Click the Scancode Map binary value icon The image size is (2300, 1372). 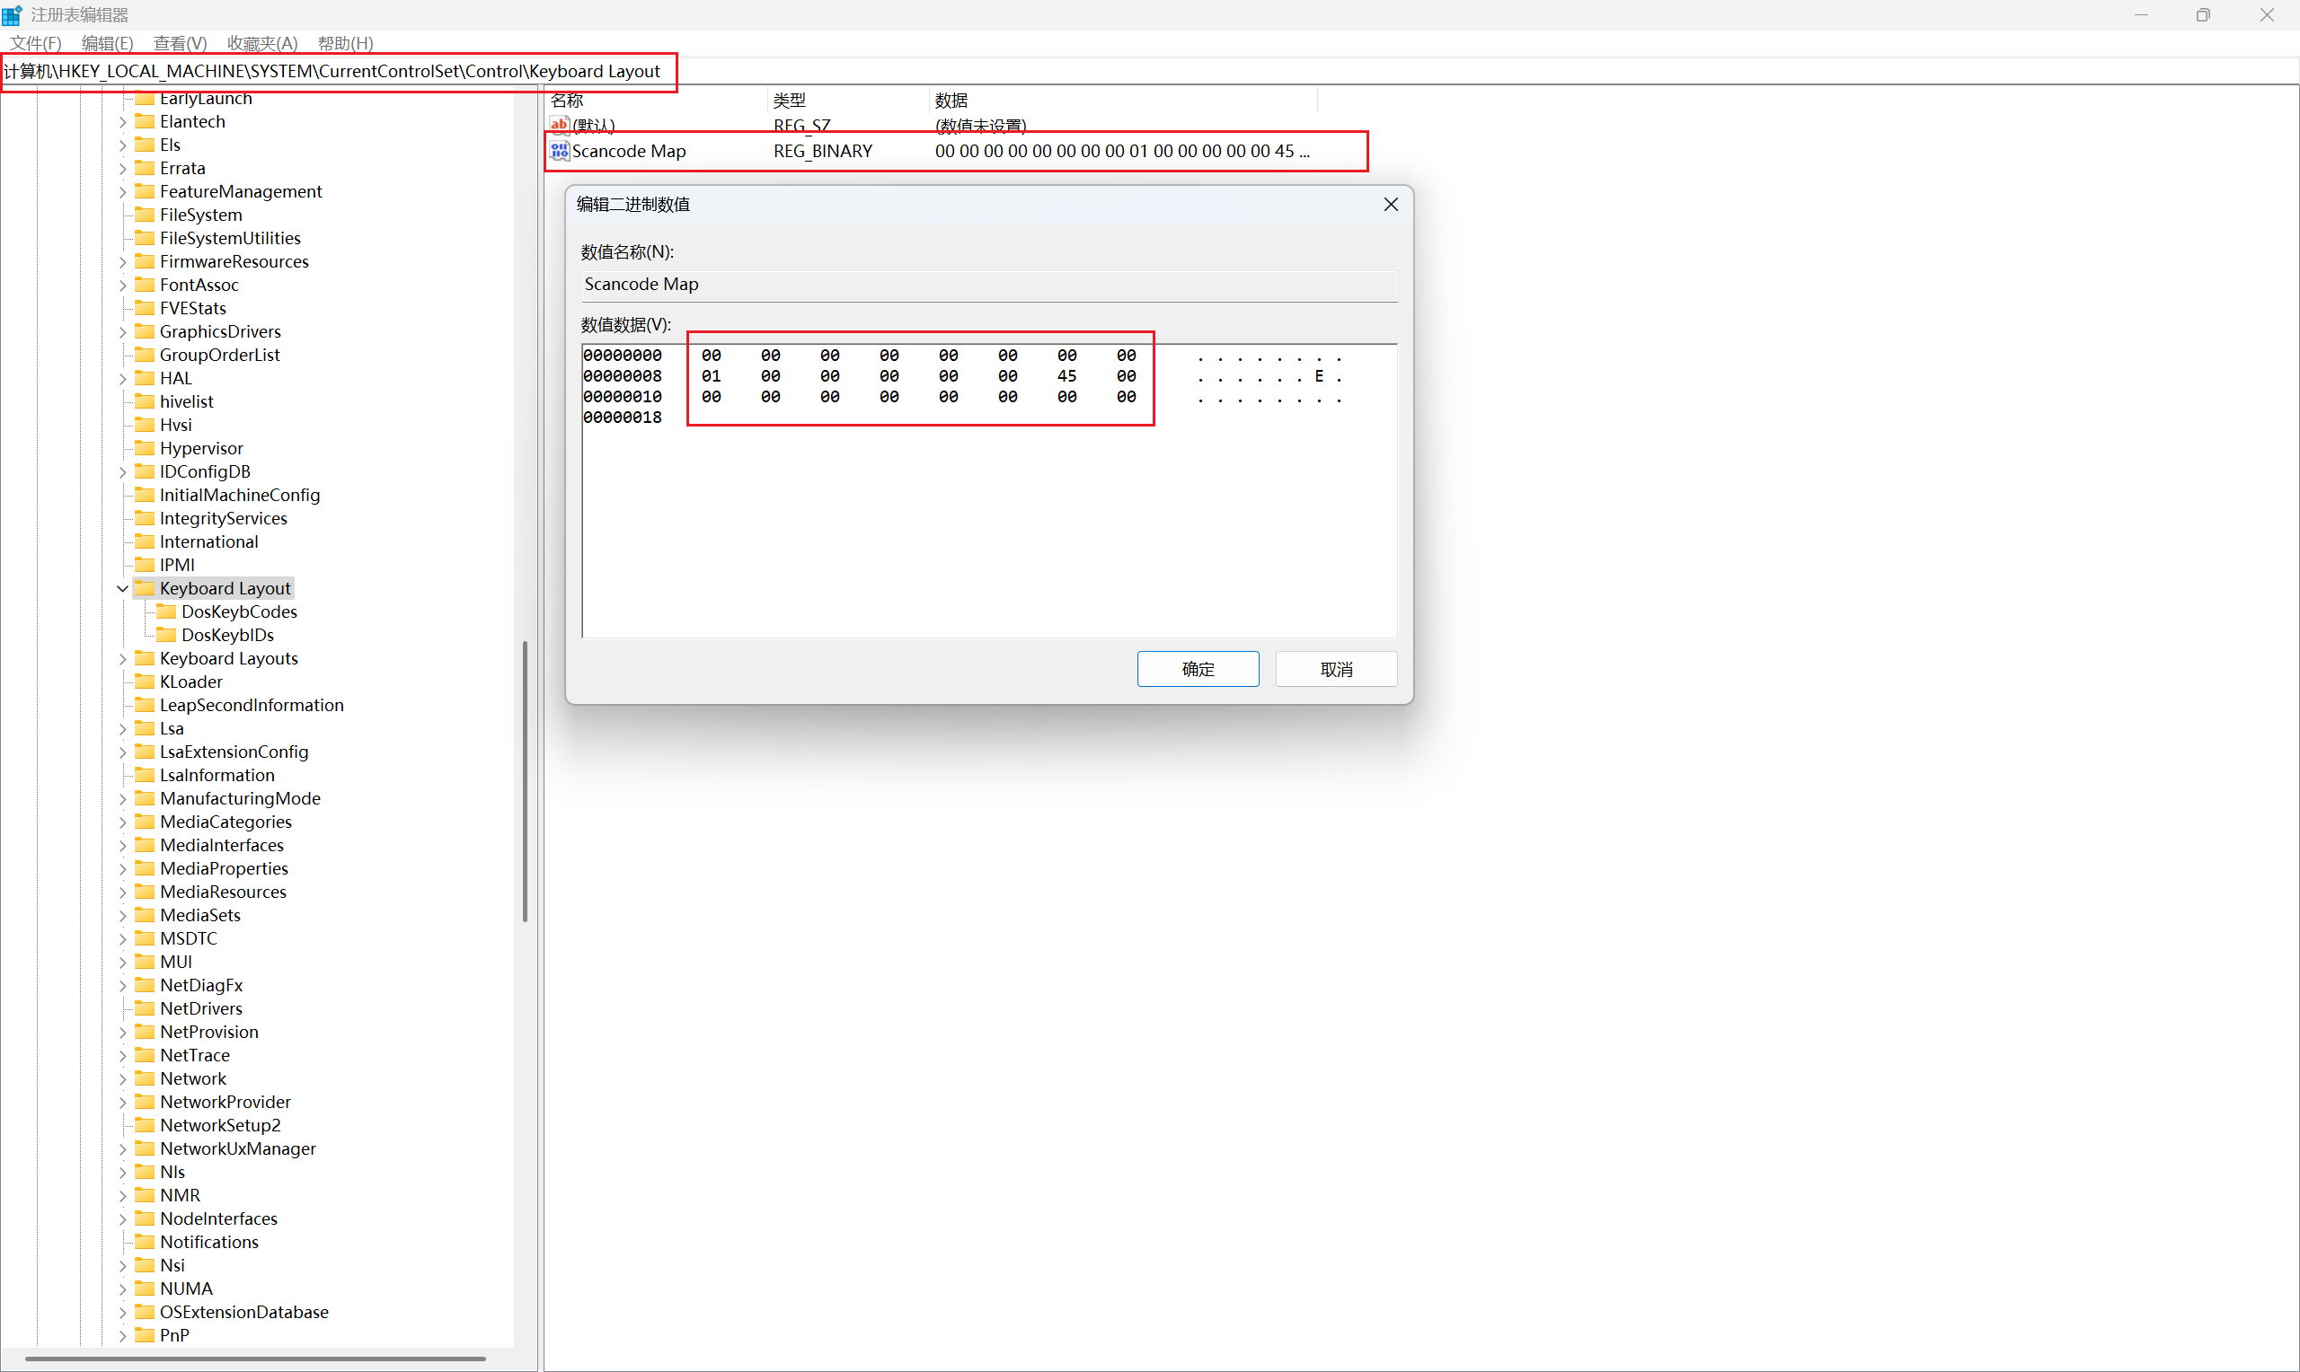click(559, 151)
